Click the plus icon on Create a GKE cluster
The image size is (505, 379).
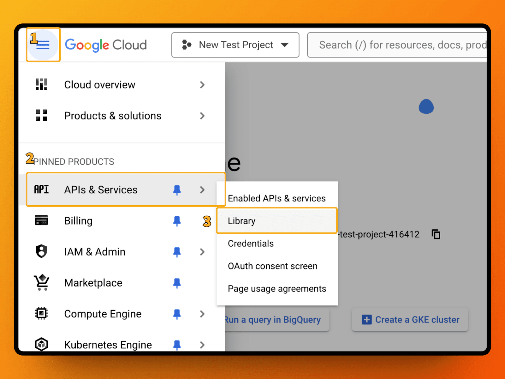(367, 320)
